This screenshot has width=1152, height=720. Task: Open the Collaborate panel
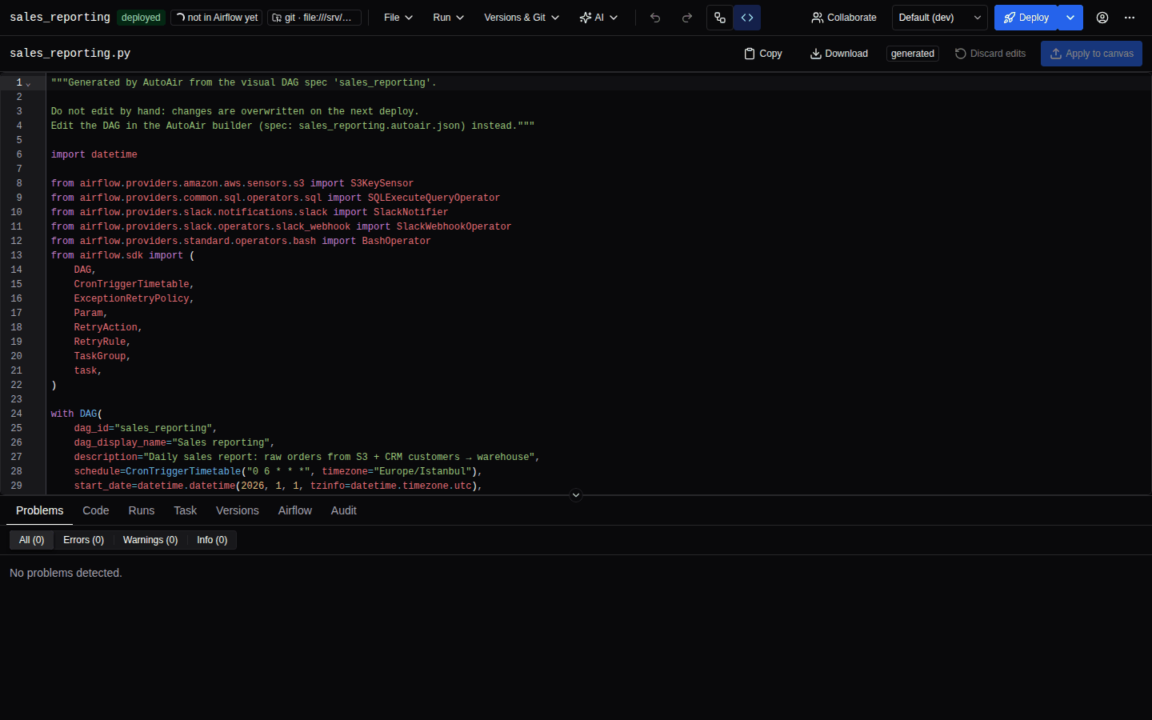click(844, 18)
